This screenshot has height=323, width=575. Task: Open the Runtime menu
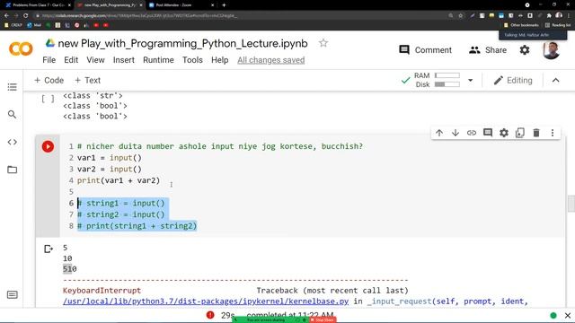point(158,60)
